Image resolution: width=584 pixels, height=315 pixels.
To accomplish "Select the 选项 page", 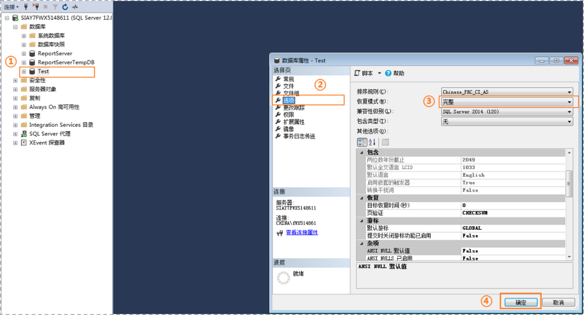I will coord(289,100).
